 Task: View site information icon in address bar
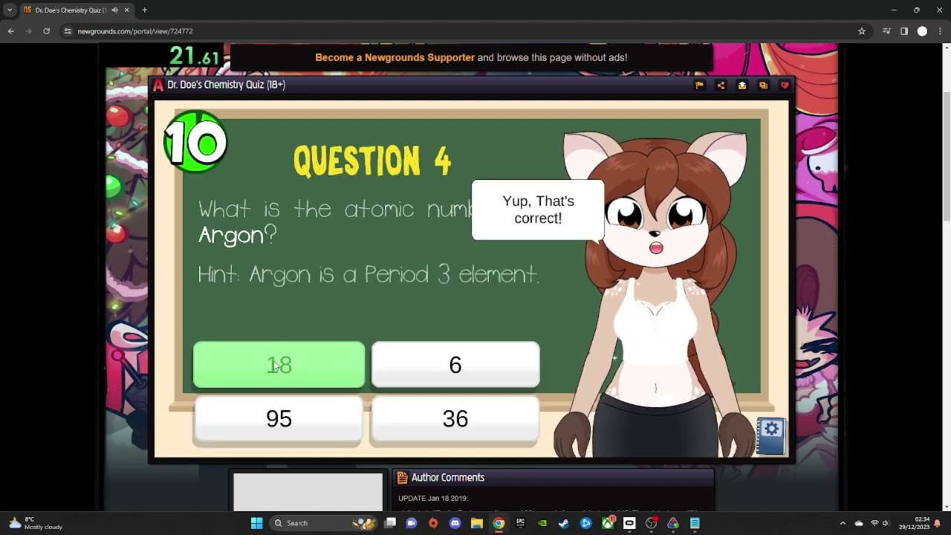(x=68, y=31)
